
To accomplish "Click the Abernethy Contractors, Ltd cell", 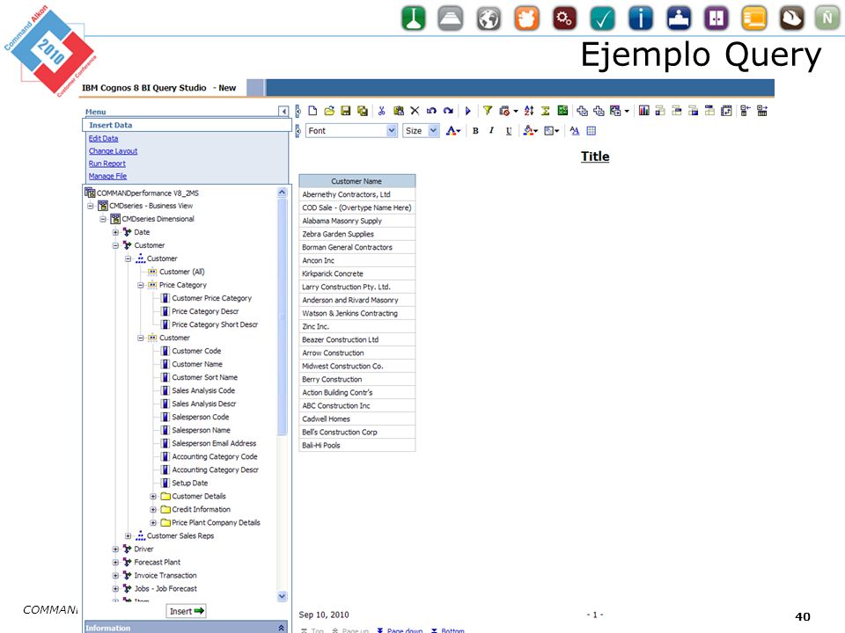I will (356, 194).
